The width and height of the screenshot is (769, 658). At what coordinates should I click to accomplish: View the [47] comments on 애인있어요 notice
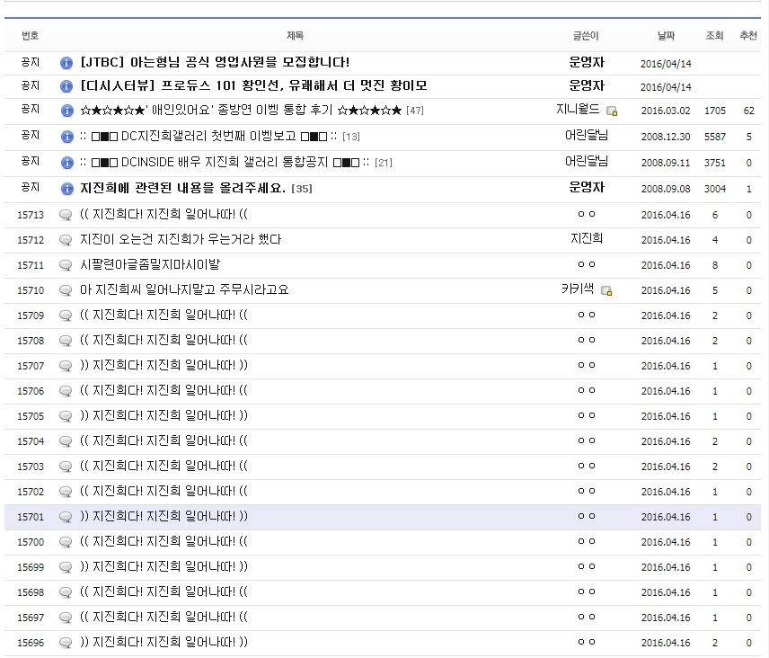[x=414, y=111]
